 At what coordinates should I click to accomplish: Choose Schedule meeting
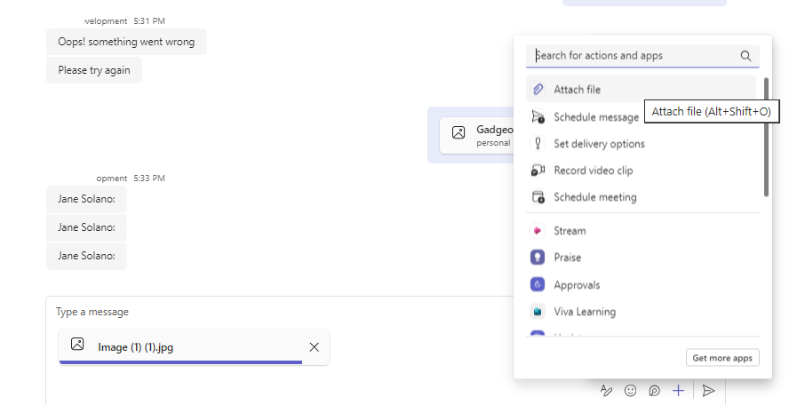pos(642,196)
